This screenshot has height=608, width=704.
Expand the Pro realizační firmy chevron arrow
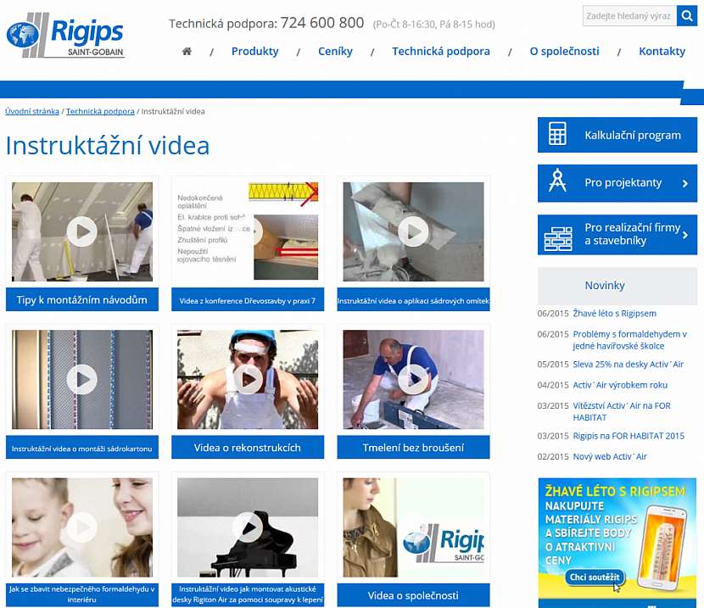[685, 234]
